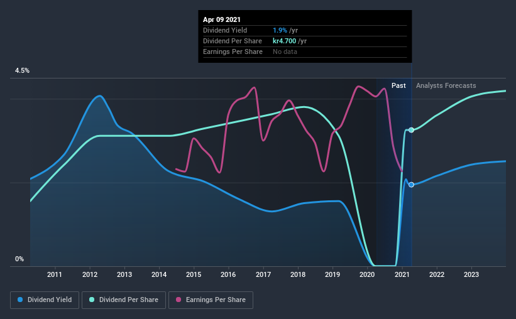Toggle the Dividend Per Share legend button

(124, 300)
